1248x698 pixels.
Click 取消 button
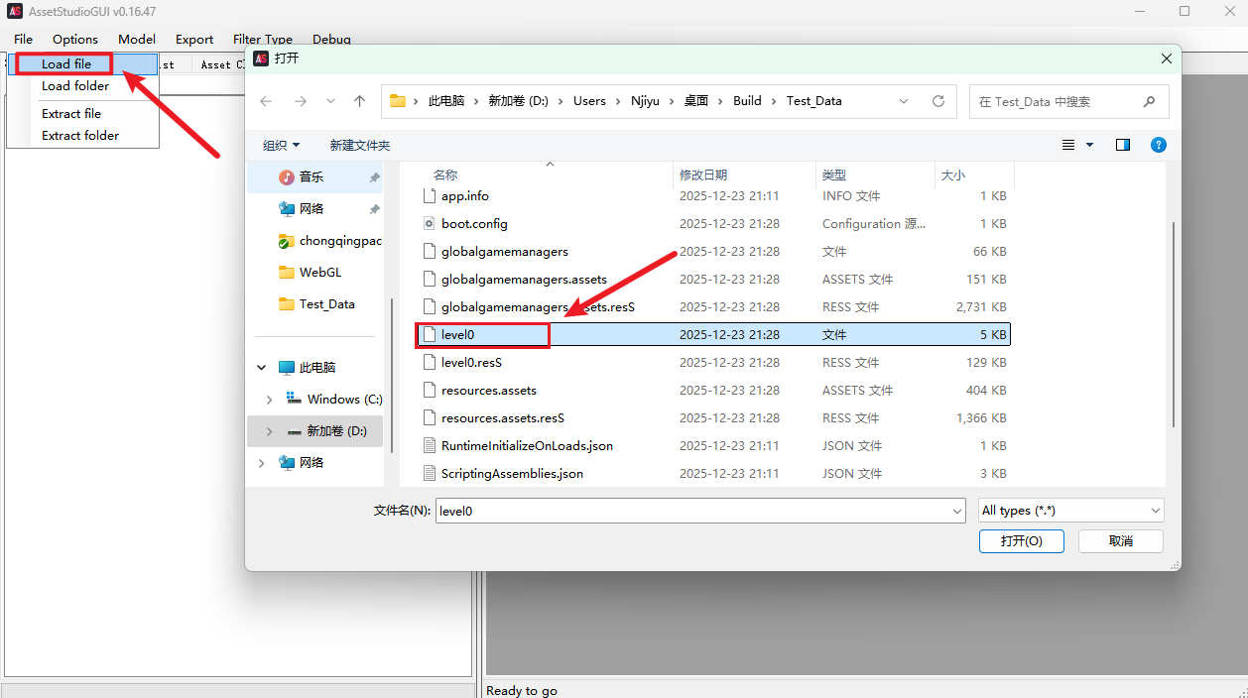pos(1121,540)
